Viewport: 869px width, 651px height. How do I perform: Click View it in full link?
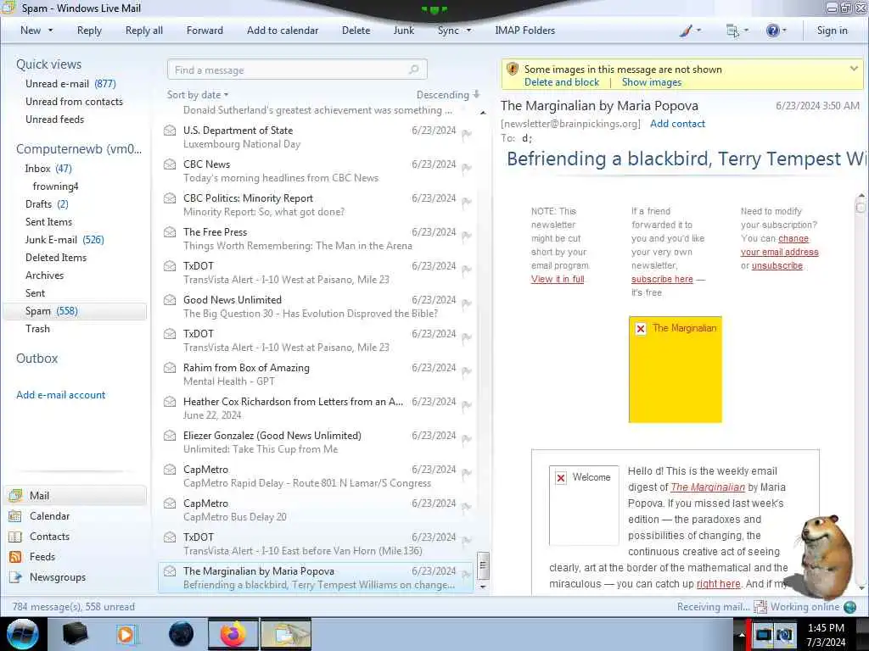558,279
